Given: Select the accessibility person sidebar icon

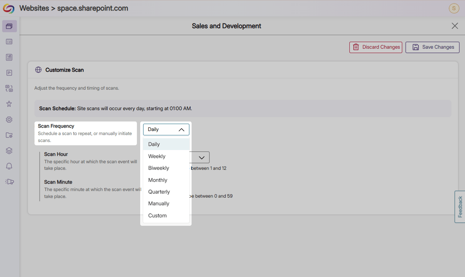Looking at the screenshot, I should pyautogui.click(x=9, y=104).
